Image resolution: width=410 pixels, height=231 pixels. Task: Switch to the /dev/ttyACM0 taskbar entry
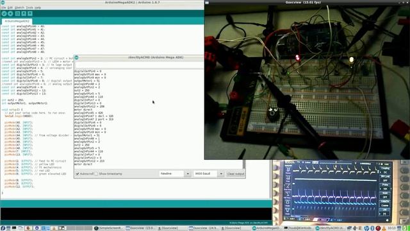[x=331, y=228]
